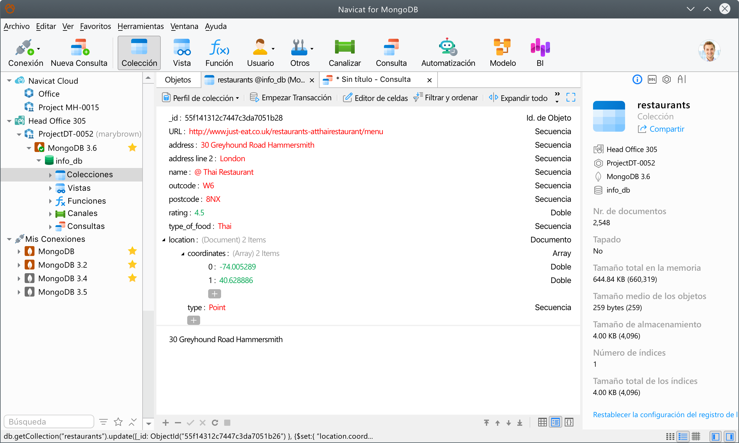Close the restaurants @info_db tab
Screen dimensions: 739x443
click(x=312, y=80)
